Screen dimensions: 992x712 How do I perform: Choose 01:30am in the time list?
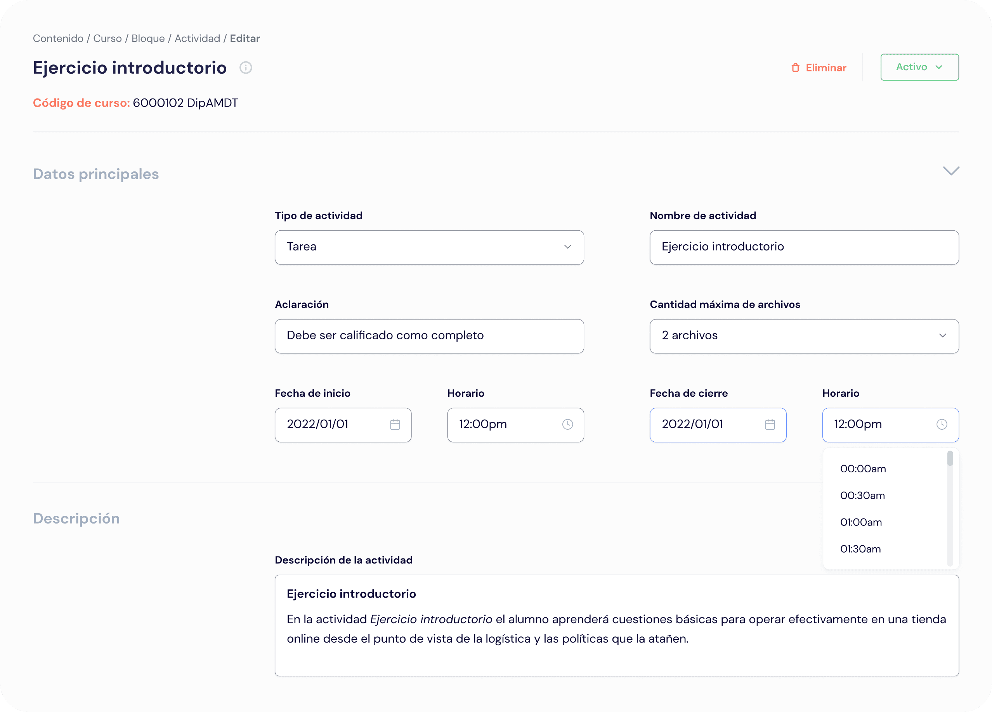tap(860, 549)
